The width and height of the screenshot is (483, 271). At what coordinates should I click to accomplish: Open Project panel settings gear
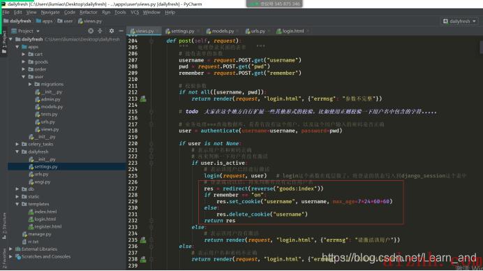[112, 31]
